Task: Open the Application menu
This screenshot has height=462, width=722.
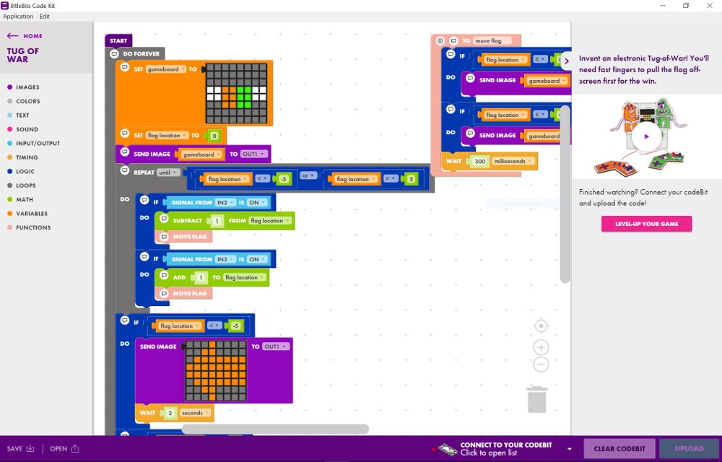Action: pyautogui.click(x=18, y=16)
